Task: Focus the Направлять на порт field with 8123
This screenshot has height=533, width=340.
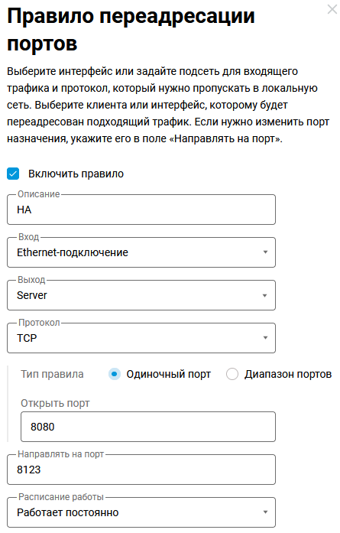Action: coord(141,470)
